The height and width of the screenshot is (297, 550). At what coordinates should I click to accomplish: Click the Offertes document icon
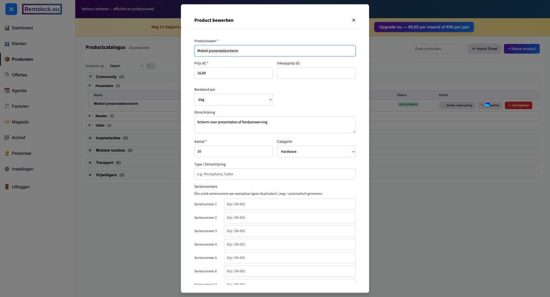coord(7,75)
